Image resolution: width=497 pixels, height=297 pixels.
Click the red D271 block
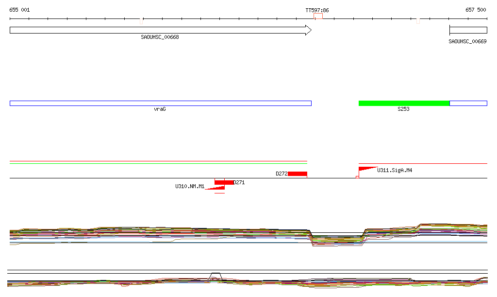[x=224, y=182]
